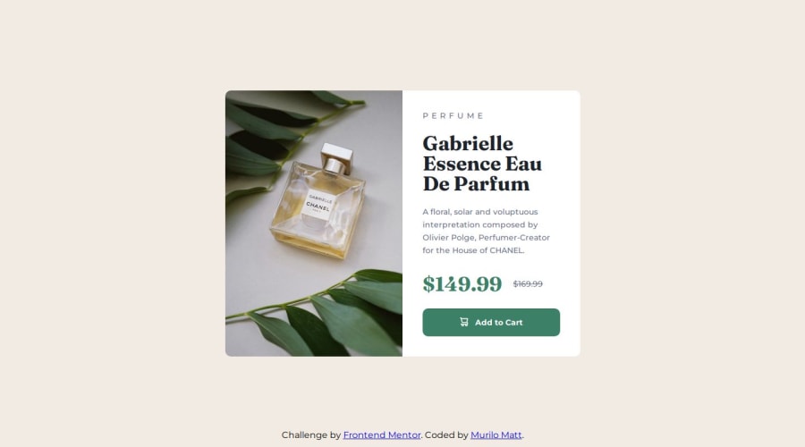Click 'A floral, solar and voluptuous' description line

480,212
